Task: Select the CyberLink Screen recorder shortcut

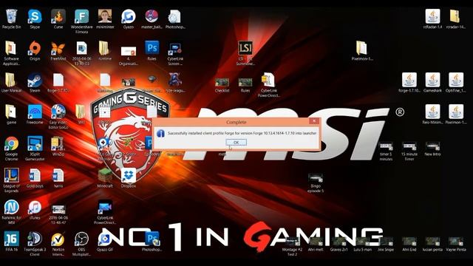Action: click(x=175, y=53)
